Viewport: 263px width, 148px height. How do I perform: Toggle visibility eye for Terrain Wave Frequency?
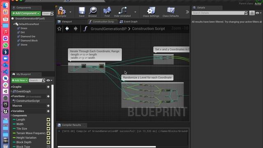48,133
